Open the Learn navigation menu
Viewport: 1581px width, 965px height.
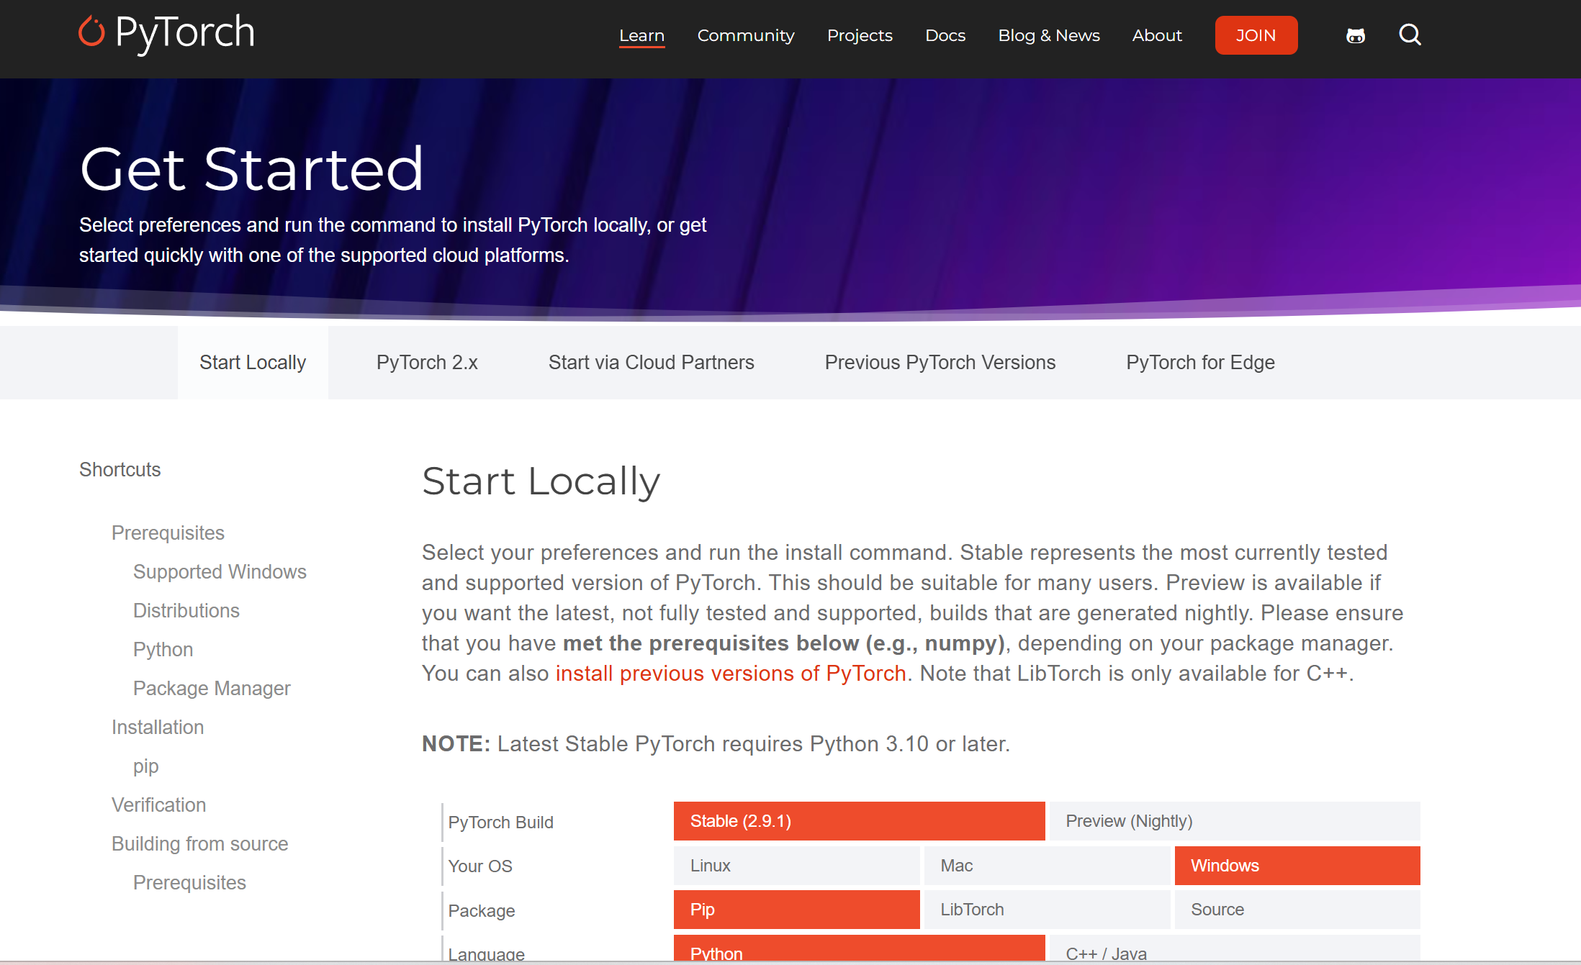641,35
